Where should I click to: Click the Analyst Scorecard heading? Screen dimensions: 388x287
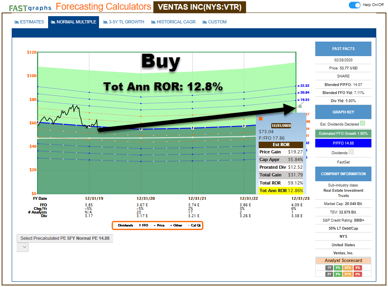(343, 260)
